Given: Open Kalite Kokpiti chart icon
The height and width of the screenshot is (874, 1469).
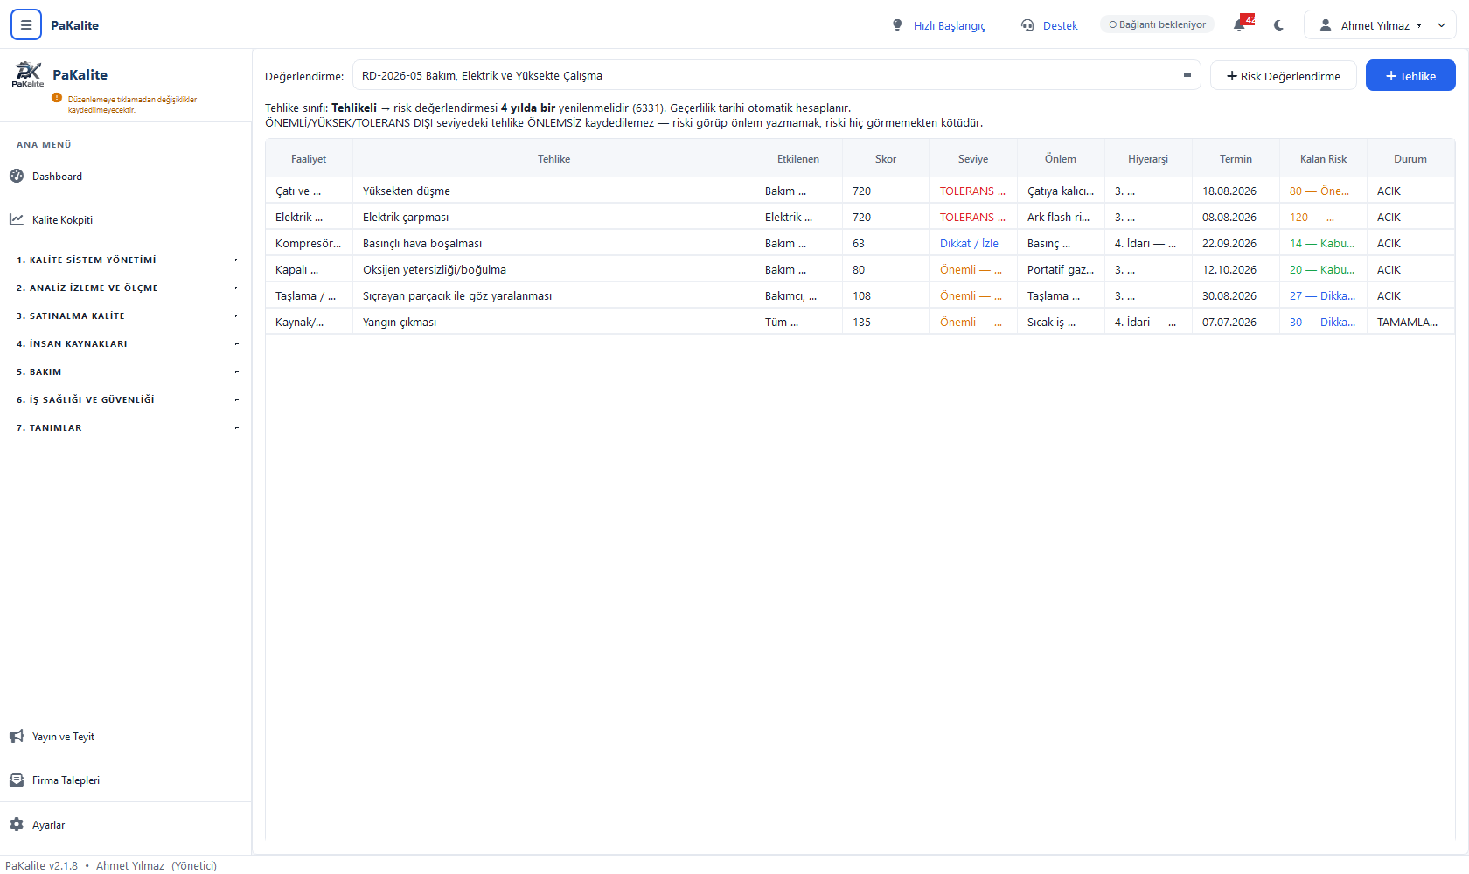Looking at the screenshot, I should click(x=17, y=219).
